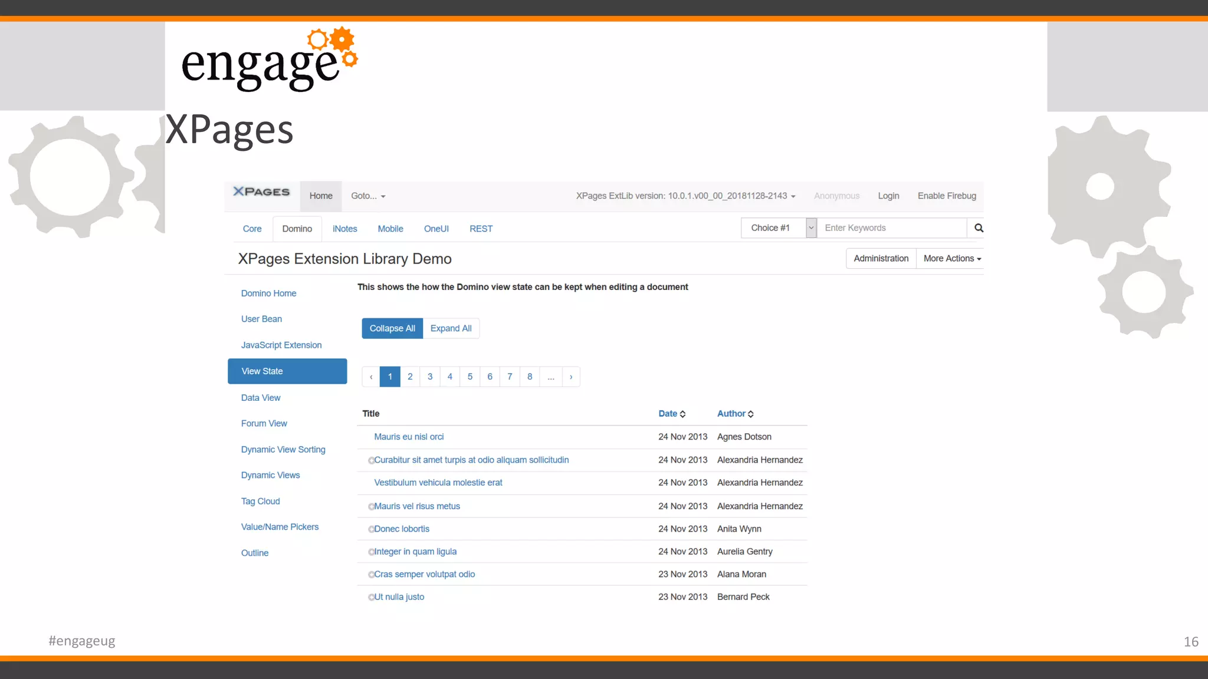Sort by Date column arrows
The image size is (1208, 679).
click(x=682, y=414)
